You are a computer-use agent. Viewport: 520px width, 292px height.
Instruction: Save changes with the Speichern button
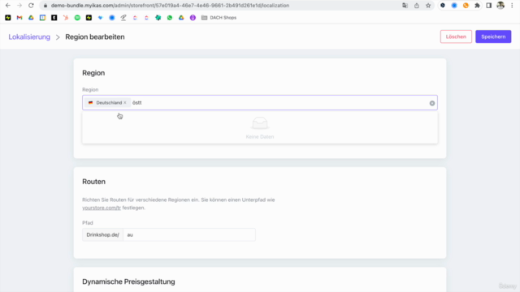tap(493, 36)
